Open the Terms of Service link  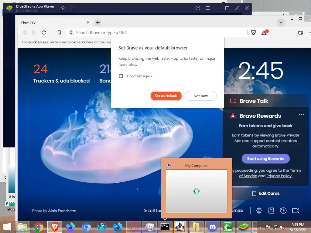(270, 173)
